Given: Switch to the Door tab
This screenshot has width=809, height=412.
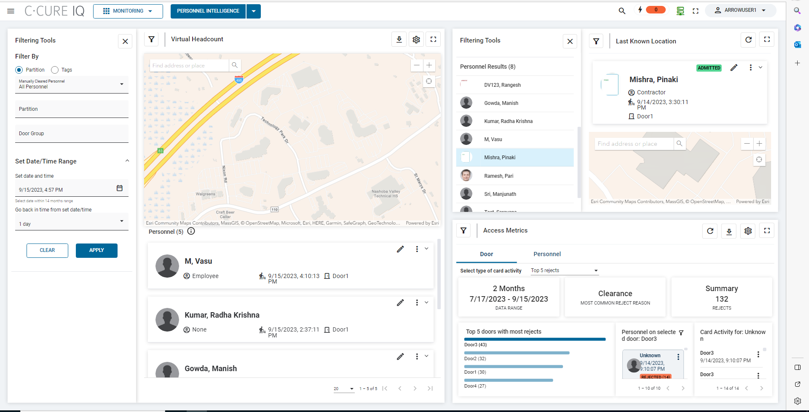Looking at the screenshot, I should pyautogui.click(x=486, y=254).
